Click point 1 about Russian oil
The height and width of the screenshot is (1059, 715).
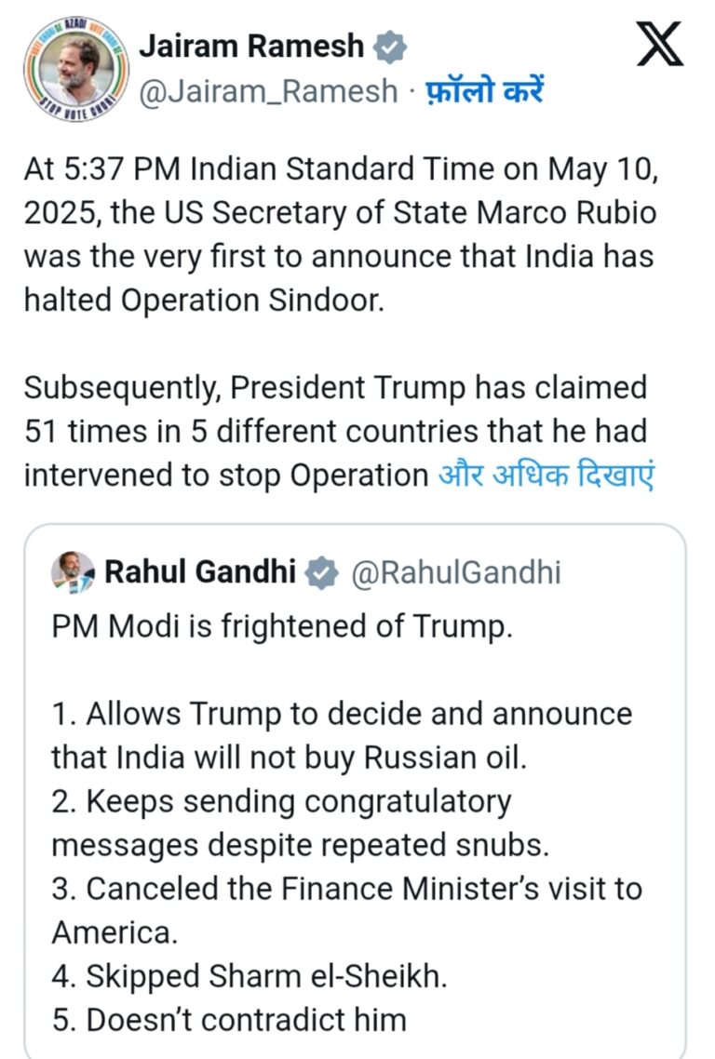pos(341,735)
